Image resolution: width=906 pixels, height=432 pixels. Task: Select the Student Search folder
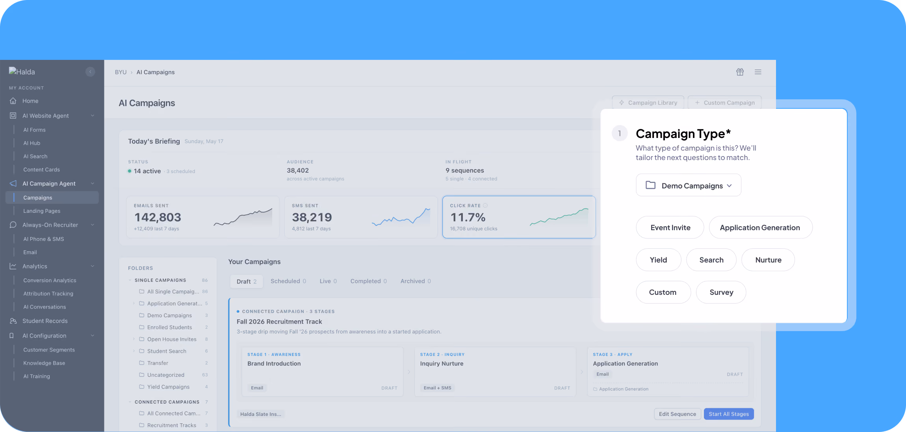click(167, 351)
